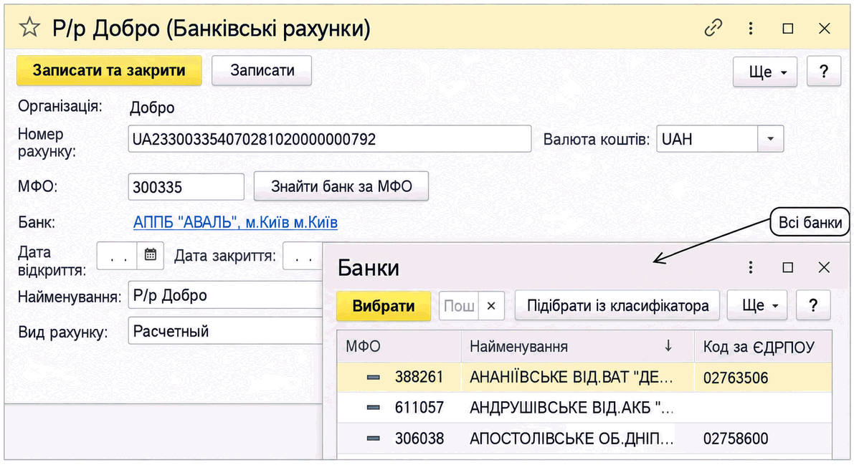Open the Ще menu in Банки window
Viewport: 854px width, 465px height.
point(758,305)
